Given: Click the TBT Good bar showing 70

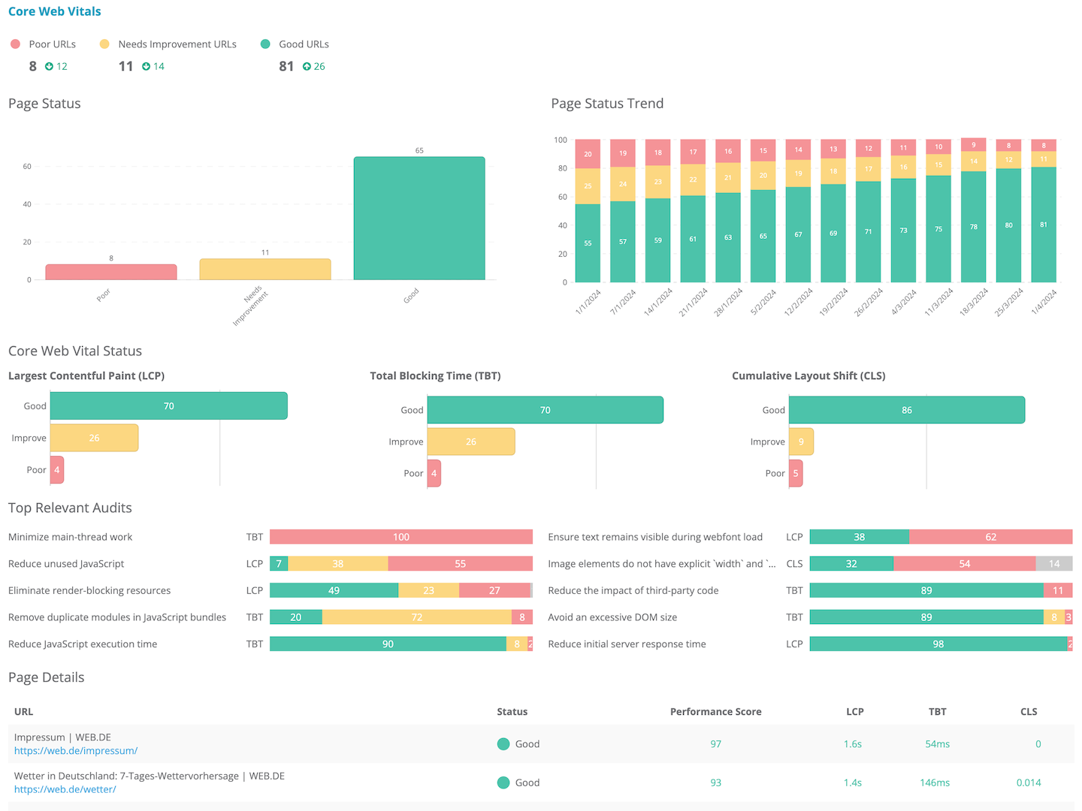Looking at the screenshot, I should coord(546,410).
